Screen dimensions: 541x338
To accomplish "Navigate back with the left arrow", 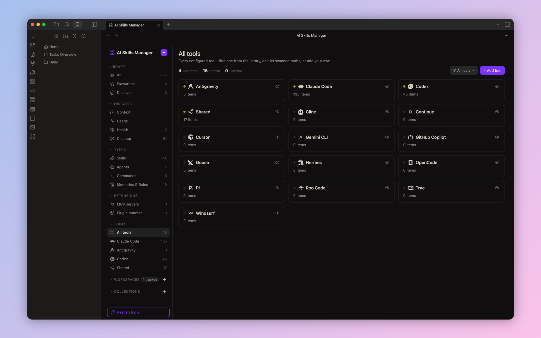I will [x=108, y=35].
